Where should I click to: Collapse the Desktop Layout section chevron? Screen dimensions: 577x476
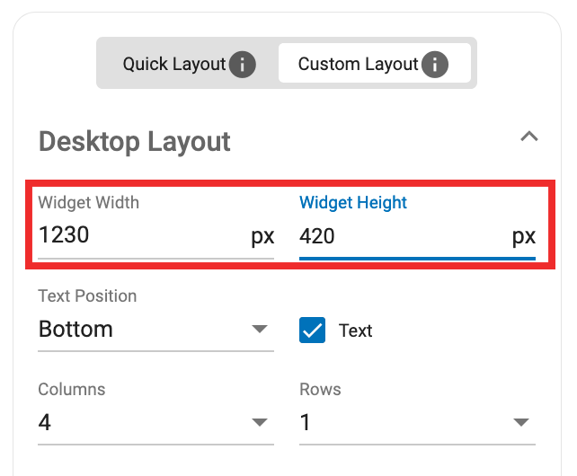pyautogui.click(x=529, y=137)
